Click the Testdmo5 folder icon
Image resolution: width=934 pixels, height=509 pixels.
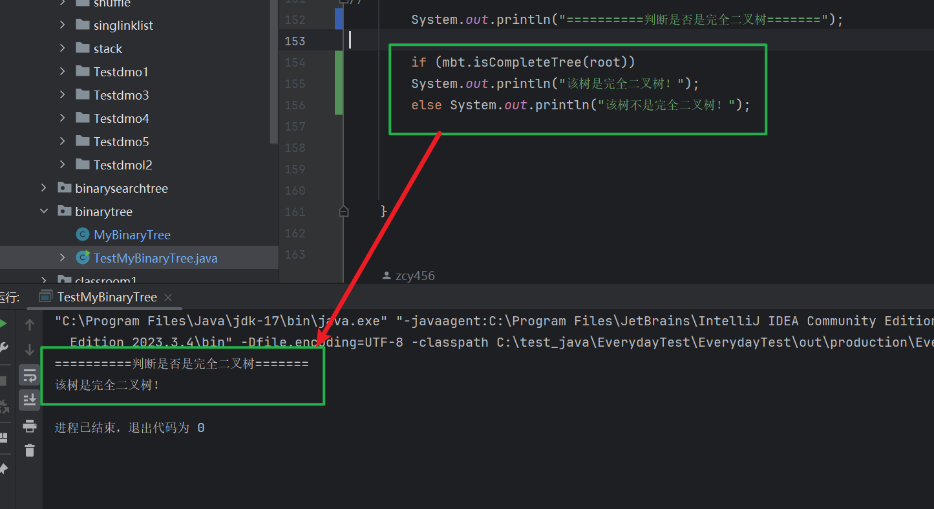pyautogui.click(x=82, y=142)
